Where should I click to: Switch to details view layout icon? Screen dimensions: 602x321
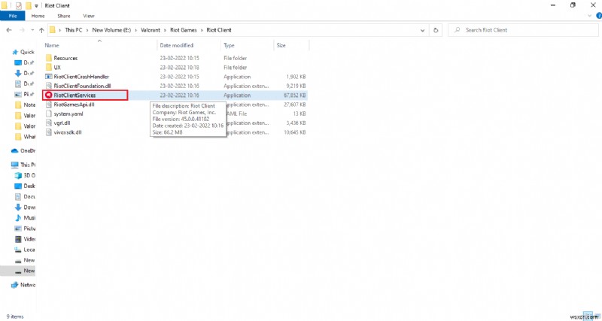pyautogui.click(x=588, y=316)
